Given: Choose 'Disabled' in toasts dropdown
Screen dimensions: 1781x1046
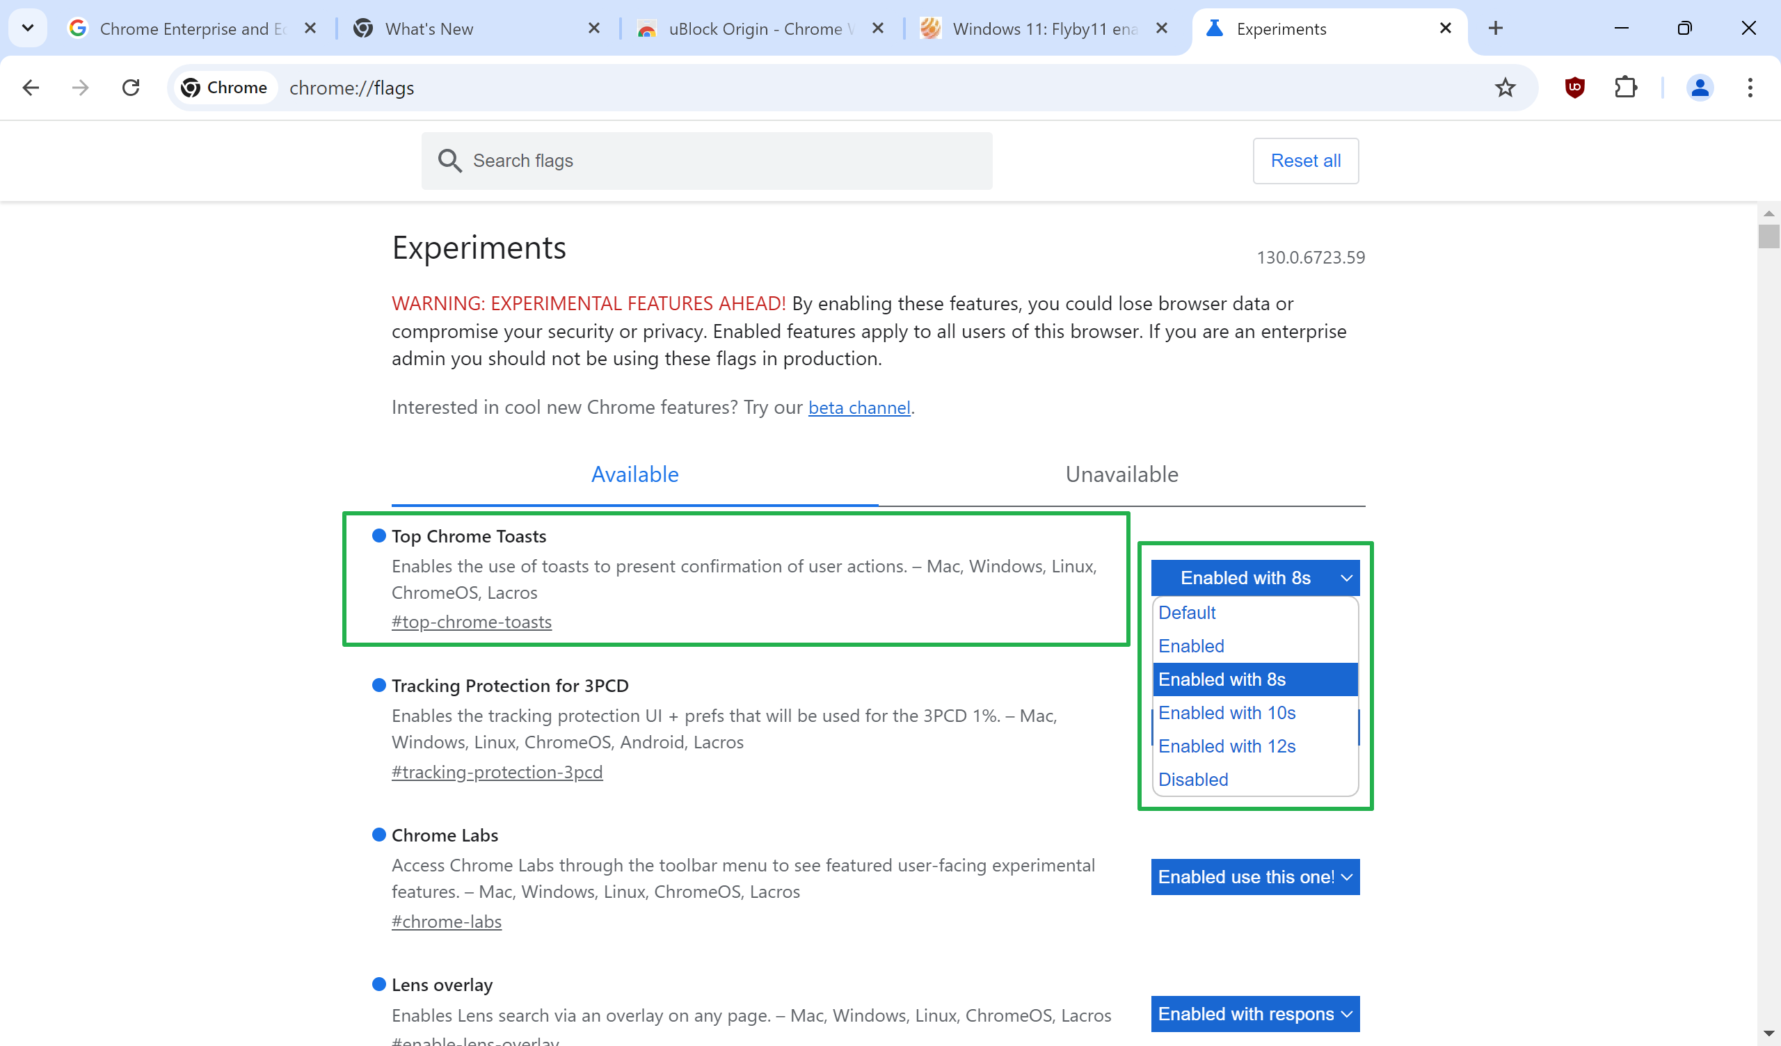Looking at the screenshot, I should [1193, 779].
